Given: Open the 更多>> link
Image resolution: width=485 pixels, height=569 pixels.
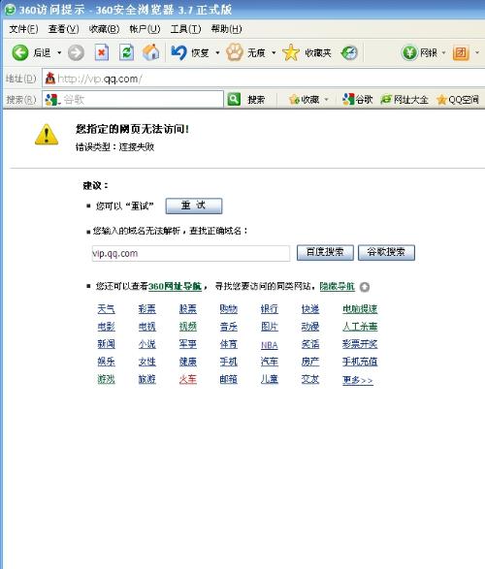Looking at the screenshot, I should (x=358, y=380).
